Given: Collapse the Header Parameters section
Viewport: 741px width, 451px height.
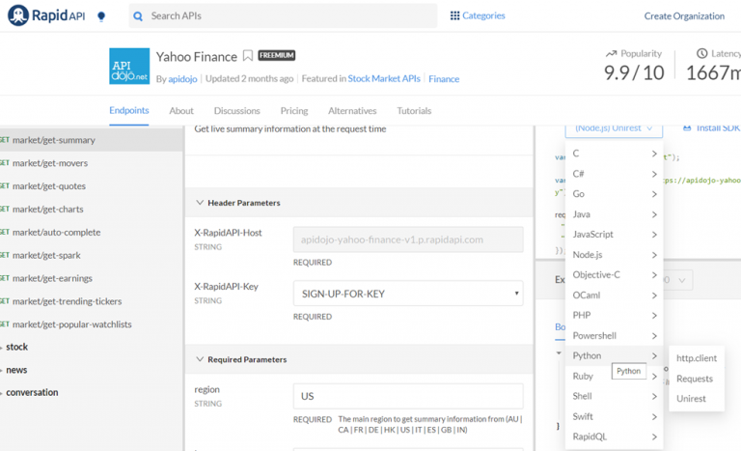Looking at the screenshot, I should (x=200, y=203).
